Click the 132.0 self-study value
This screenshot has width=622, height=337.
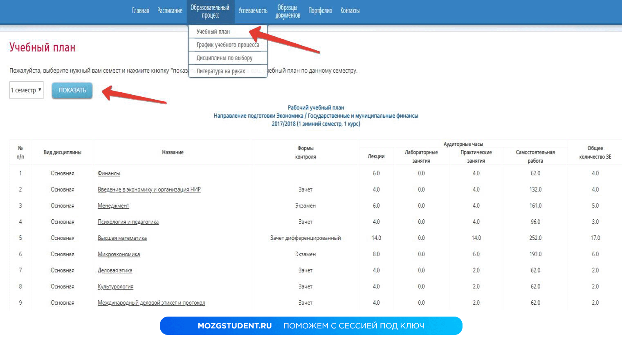[x=535, y=190]
